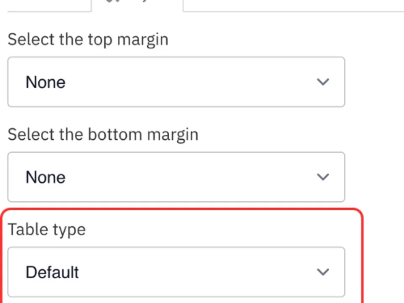Open the top margin dropdown
Screen dimensions: 404x303
[x=176, y=82]
